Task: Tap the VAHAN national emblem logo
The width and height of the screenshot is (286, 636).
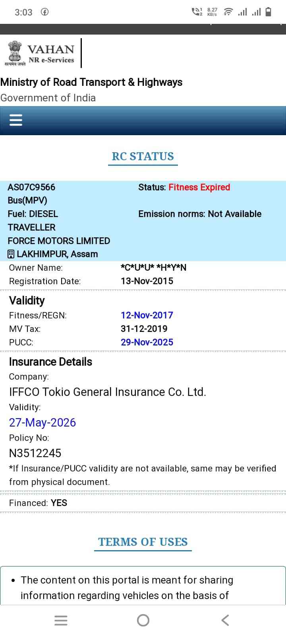Action: click(x=15, y=52)
